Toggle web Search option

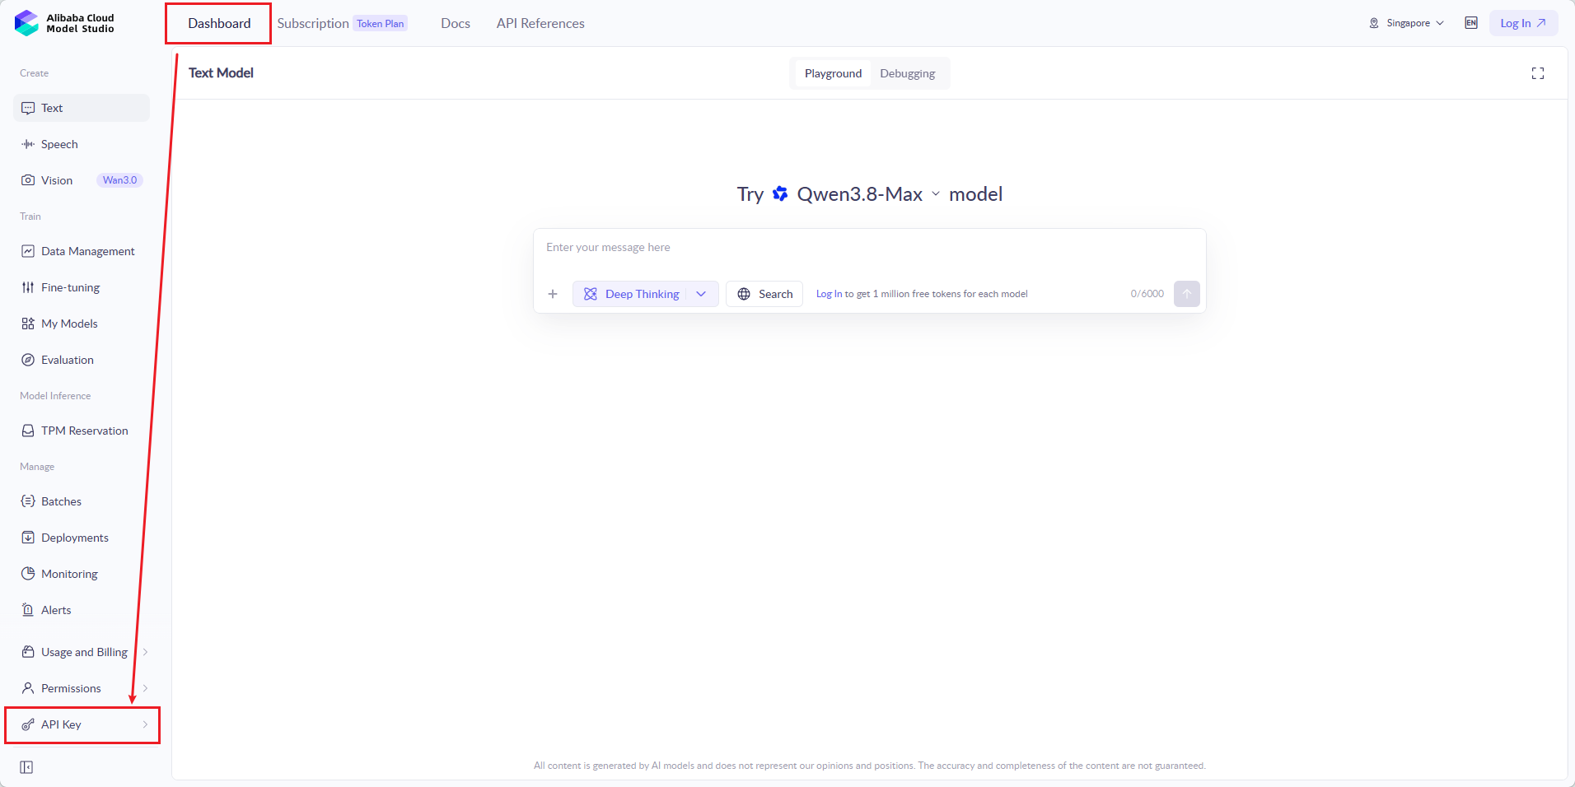click(764, 294)
